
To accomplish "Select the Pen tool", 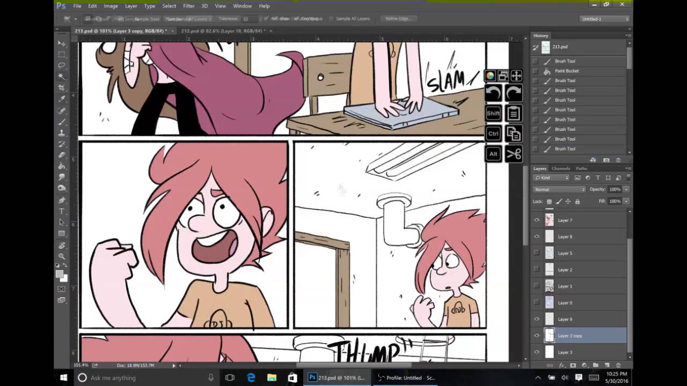I will pos(62,201).
